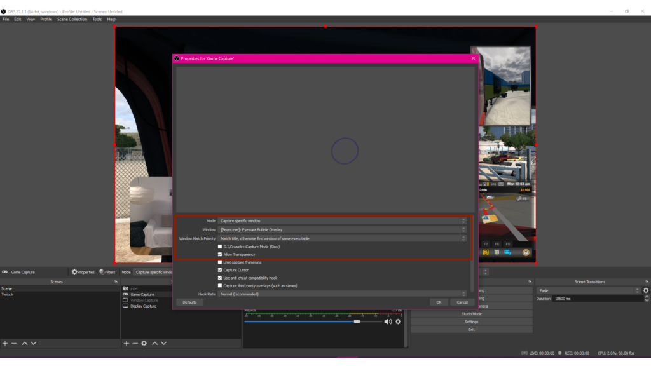Close the Game Capture properties dialog
651x366 pixels.
click(473, 58)
